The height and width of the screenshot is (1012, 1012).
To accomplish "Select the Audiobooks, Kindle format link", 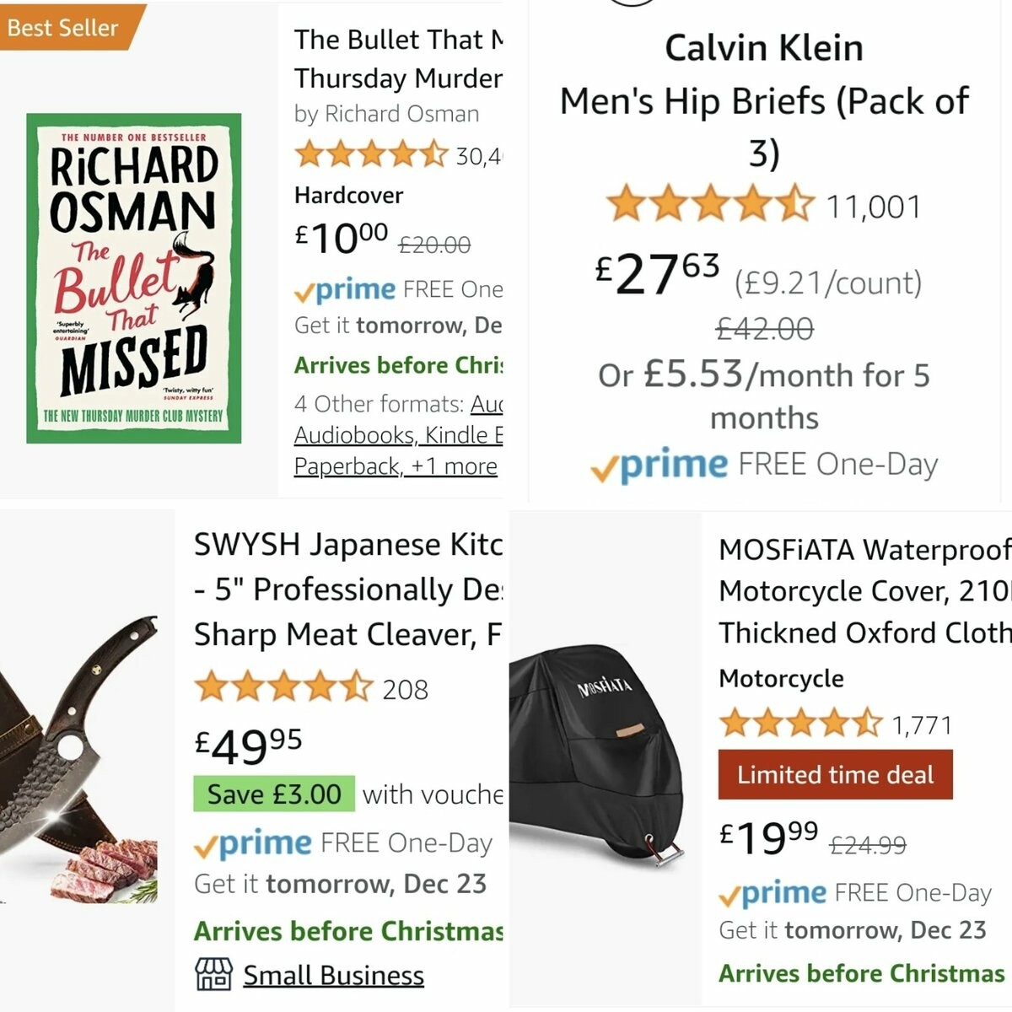I will point(398,435).
